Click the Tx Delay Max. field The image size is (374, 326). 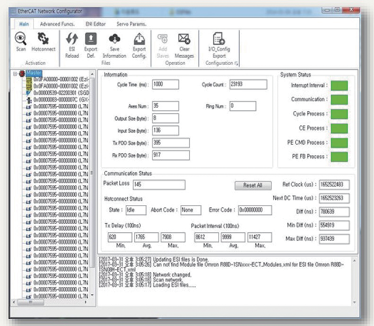pos(173,237)
